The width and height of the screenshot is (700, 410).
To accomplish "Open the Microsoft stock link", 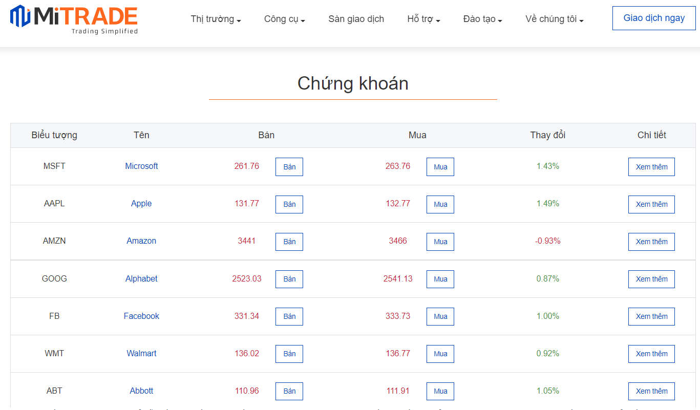I will (x=141, y=166).
